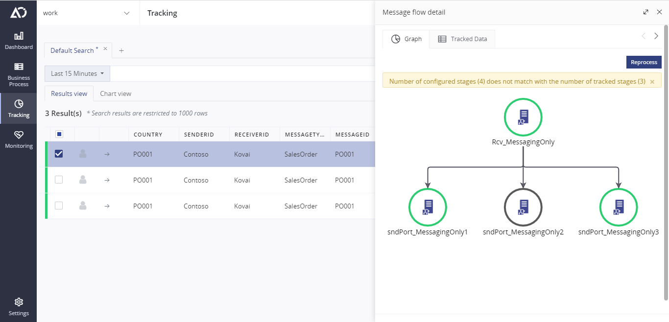Open the Last 15 Minutes dropdown

click(x=77, y=73)
